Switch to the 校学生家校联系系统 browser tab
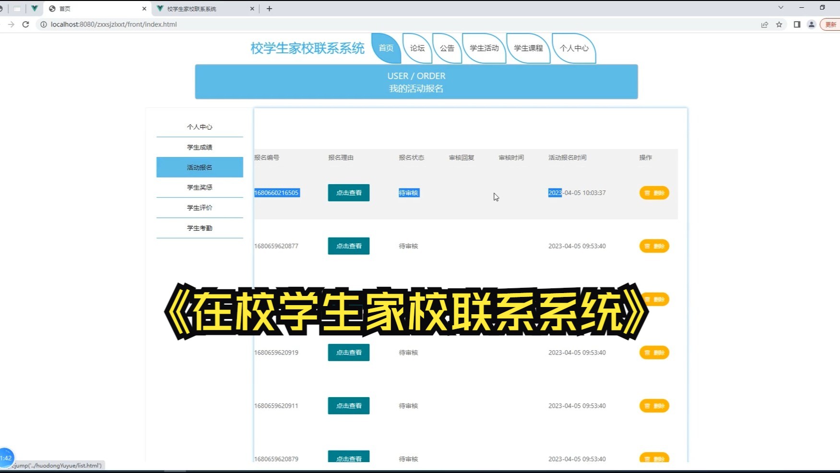 coord(205,9)
